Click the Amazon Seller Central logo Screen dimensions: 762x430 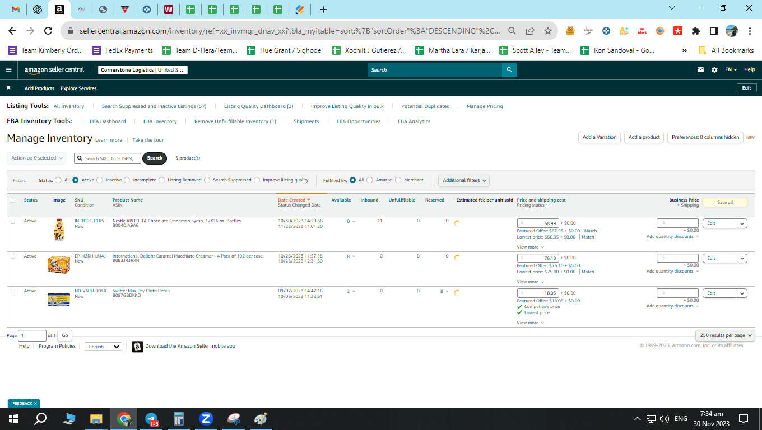[x=54, y=70]
